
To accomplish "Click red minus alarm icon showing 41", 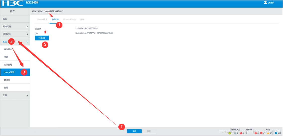I will [x=261, y=133].
